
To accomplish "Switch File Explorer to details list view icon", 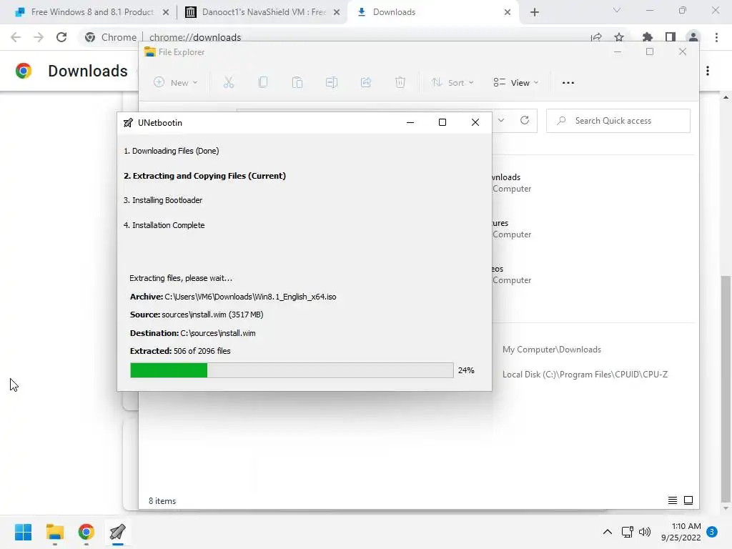I will tap(672, 500).
